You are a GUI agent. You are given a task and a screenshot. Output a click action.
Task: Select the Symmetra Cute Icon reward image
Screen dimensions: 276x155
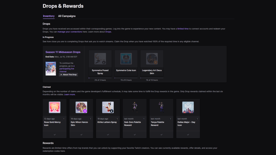(x=126, y=58)
